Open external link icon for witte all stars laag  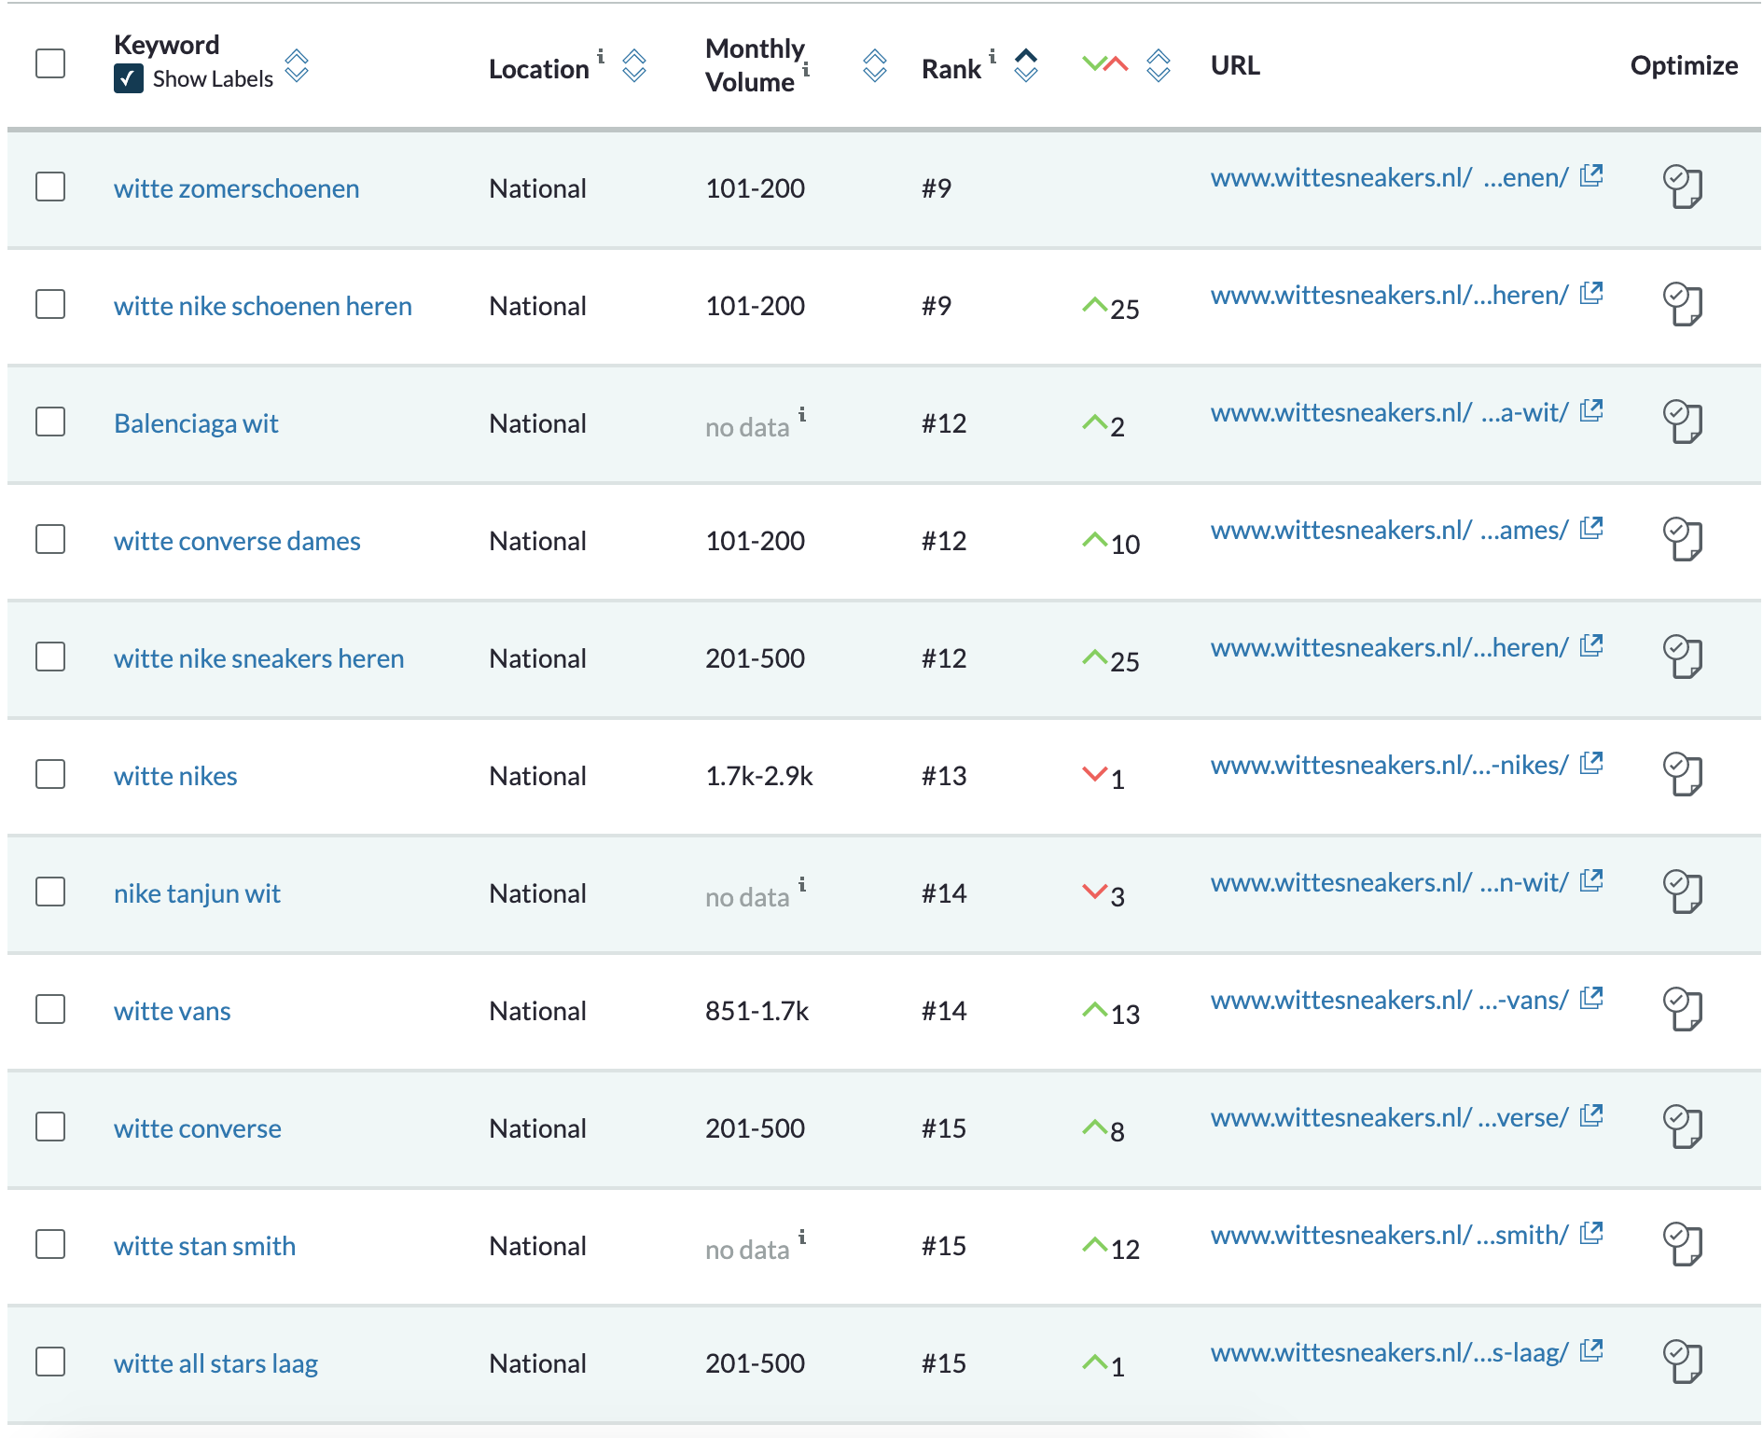tap(1591, 1350)
